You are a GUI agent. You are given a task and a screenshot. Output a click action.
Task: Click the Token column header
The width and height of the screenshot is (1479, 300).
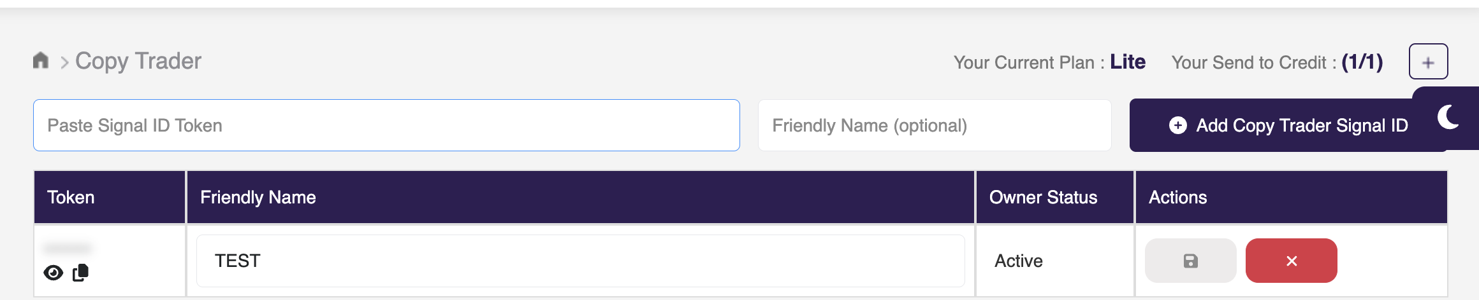(x=71, y=197)
